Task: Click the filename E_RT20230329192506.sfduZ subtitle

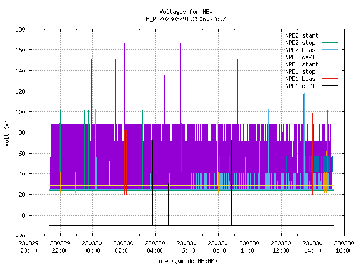Action: click(x=186, y=19)
